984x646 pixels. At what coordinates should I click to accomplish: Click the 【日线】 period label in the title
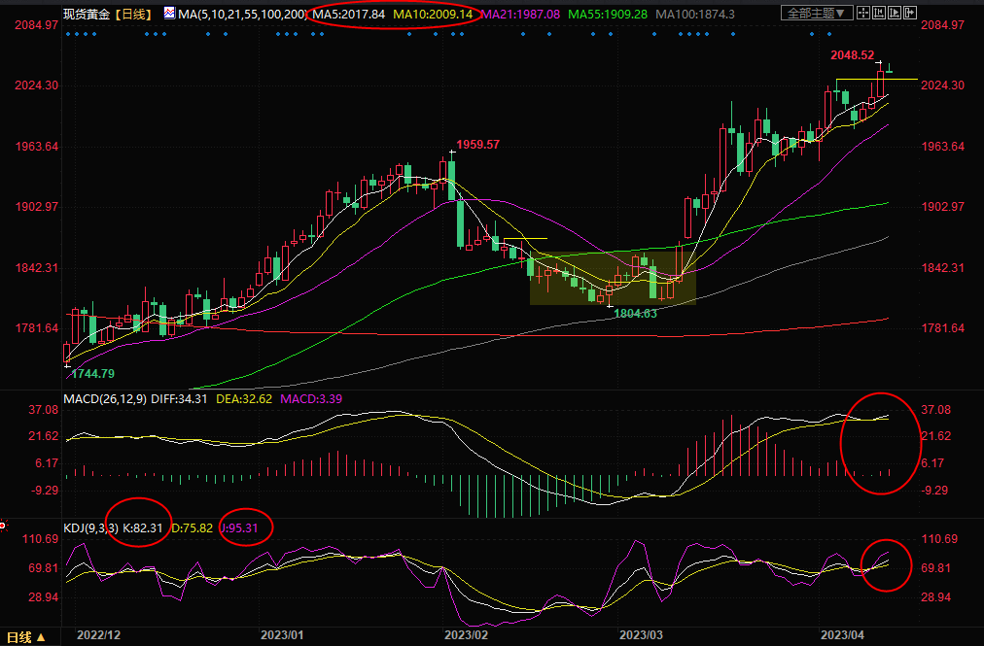(135, 15)
